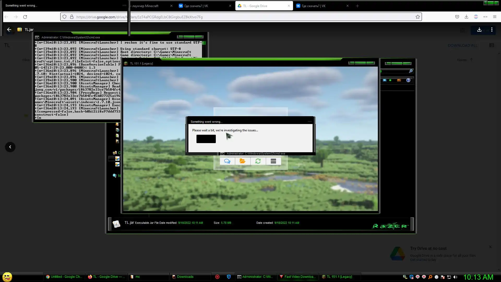This screenshot has width=501, height=282.
Task: Click the Google Drive download icon for TL.jar
Action: 479,30
